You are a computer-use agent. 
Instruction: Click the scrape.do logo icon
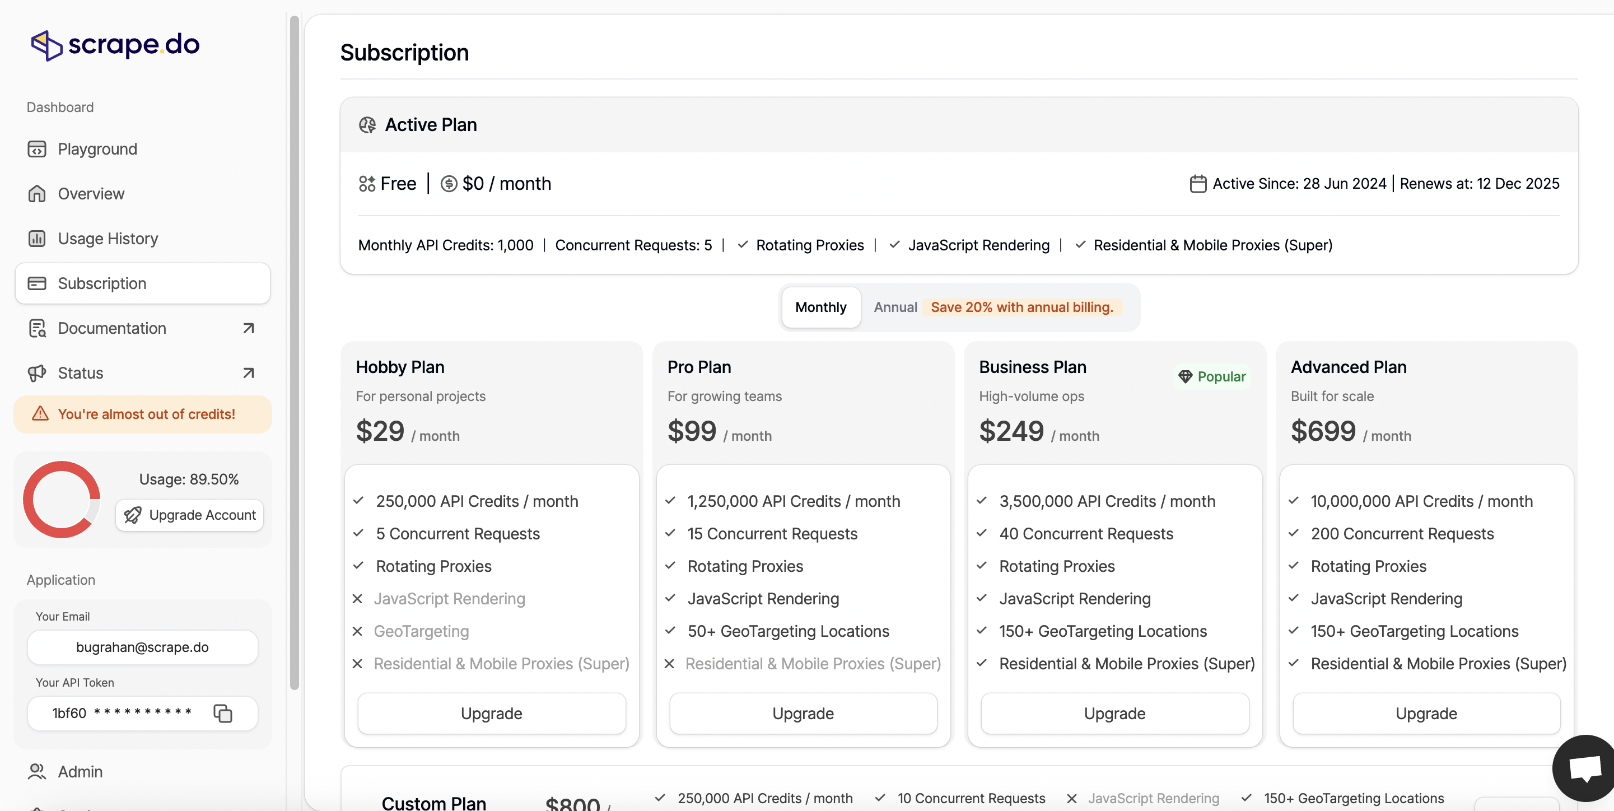point(47,45)
